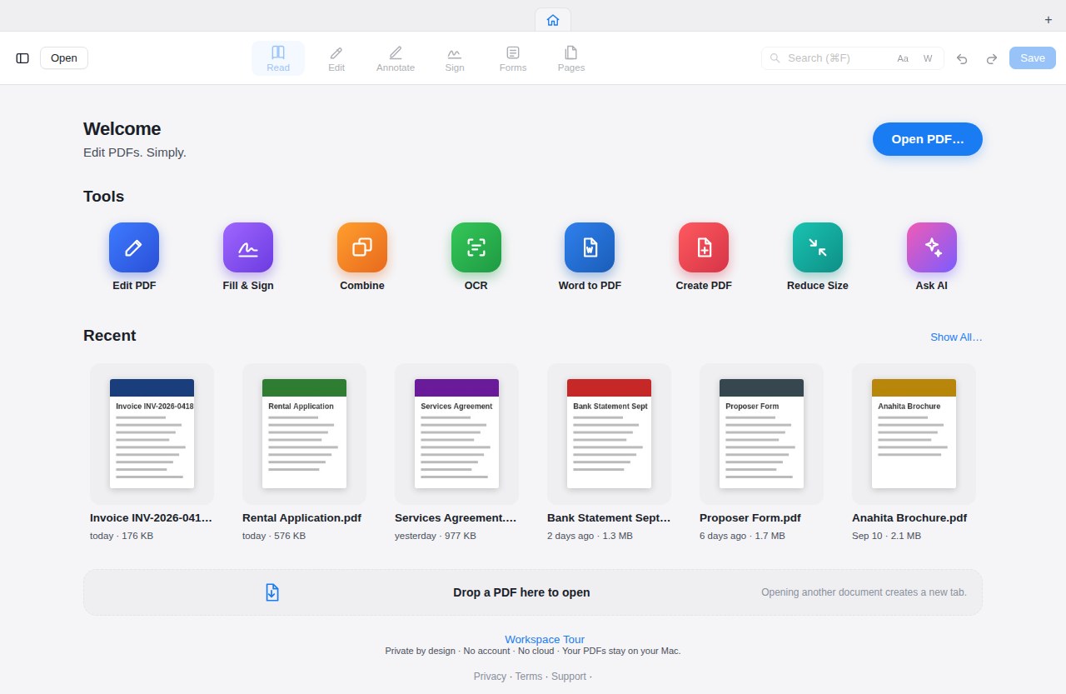Viewport: 1066px width, 694px height.
Task: Choose the Create PDF tool
Action: 704,247
